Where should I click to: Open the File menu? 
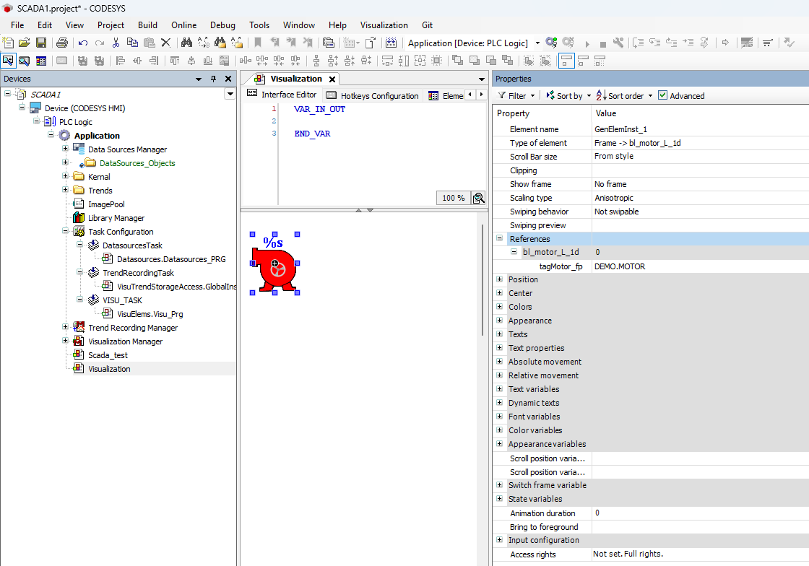point(17,25)
